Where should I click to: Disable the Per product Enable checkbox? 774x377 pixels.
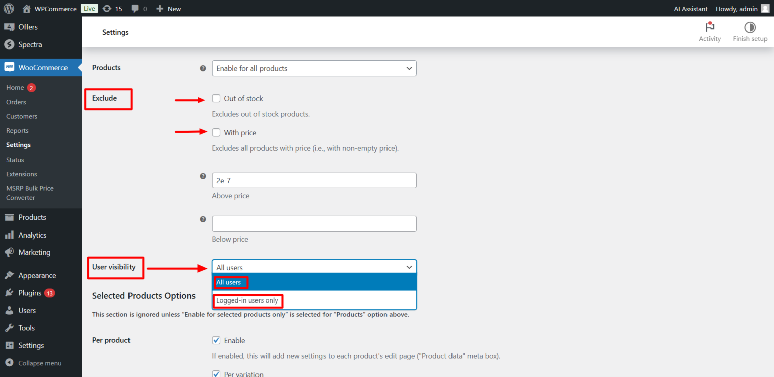click(x=216, y=340)
